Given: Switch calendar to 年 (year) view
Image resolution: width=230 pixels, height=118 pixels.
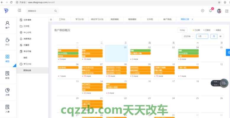Looking at the screenshot, I should coord(220,36).
